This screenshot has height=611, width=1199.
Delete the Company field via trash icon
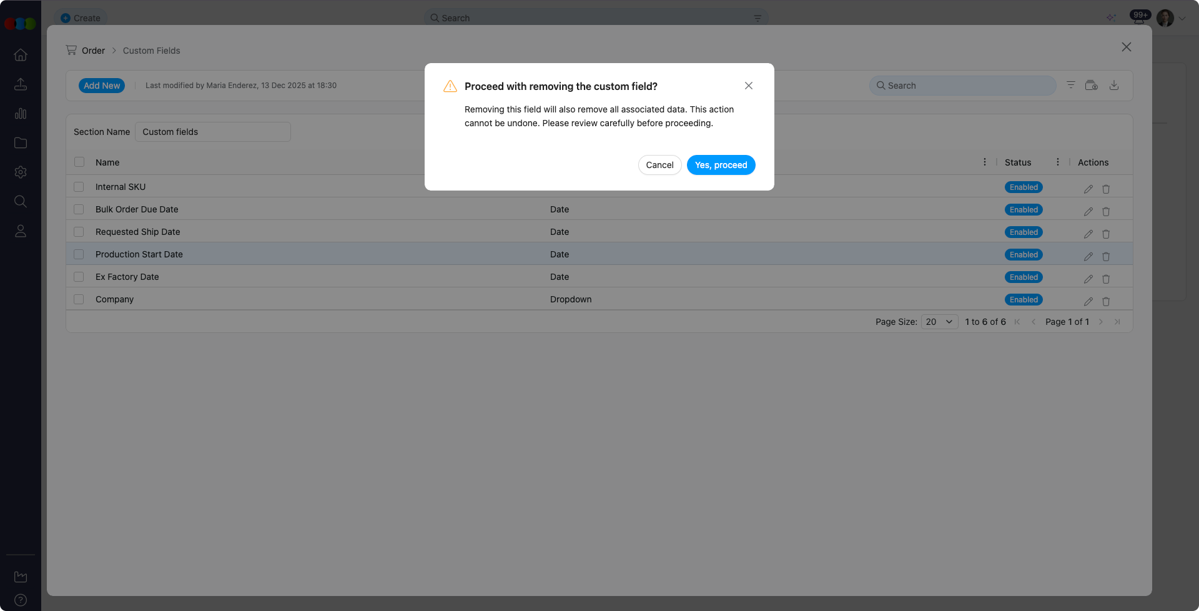(x=1106, y=301)
